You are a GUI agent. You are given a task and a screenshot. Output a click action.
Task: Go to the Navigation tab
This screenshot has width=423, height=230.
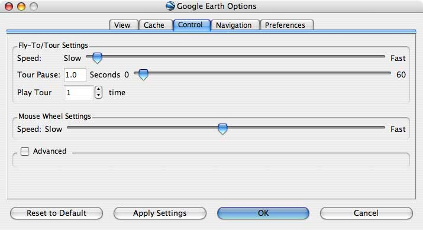(235, 25)
